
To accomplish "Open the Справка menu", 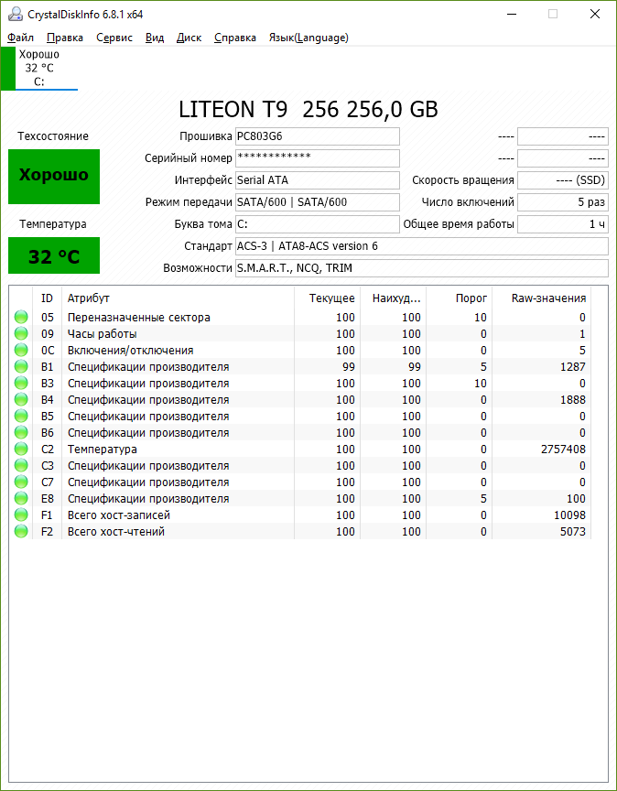I will coord(235,38).
